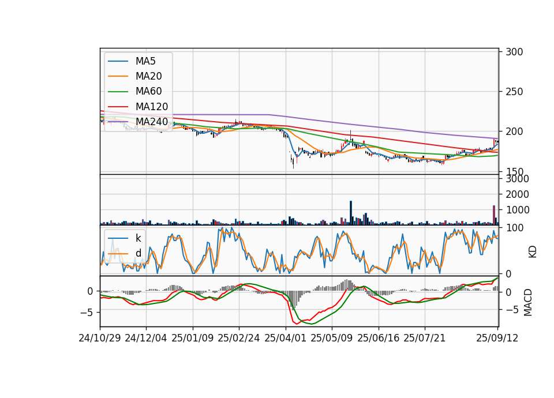This screenshot has width=554, height=398.
Task: Click the MACD axis title
Action: tap(528, 302)
